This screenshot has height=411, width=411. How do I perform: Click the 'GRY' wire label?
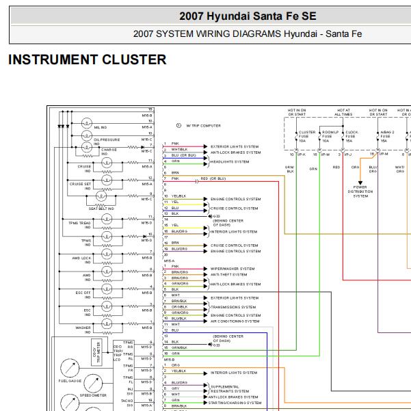[175, 388]
